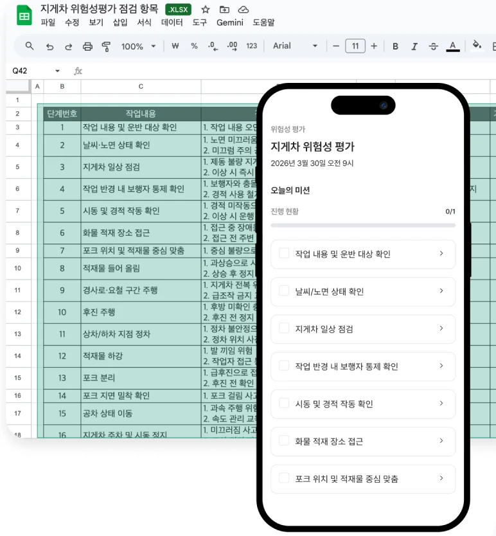Check the 화물 적재 장소 접근 checkbox
This screenshot has width=496, height=536.
point(284,441)
